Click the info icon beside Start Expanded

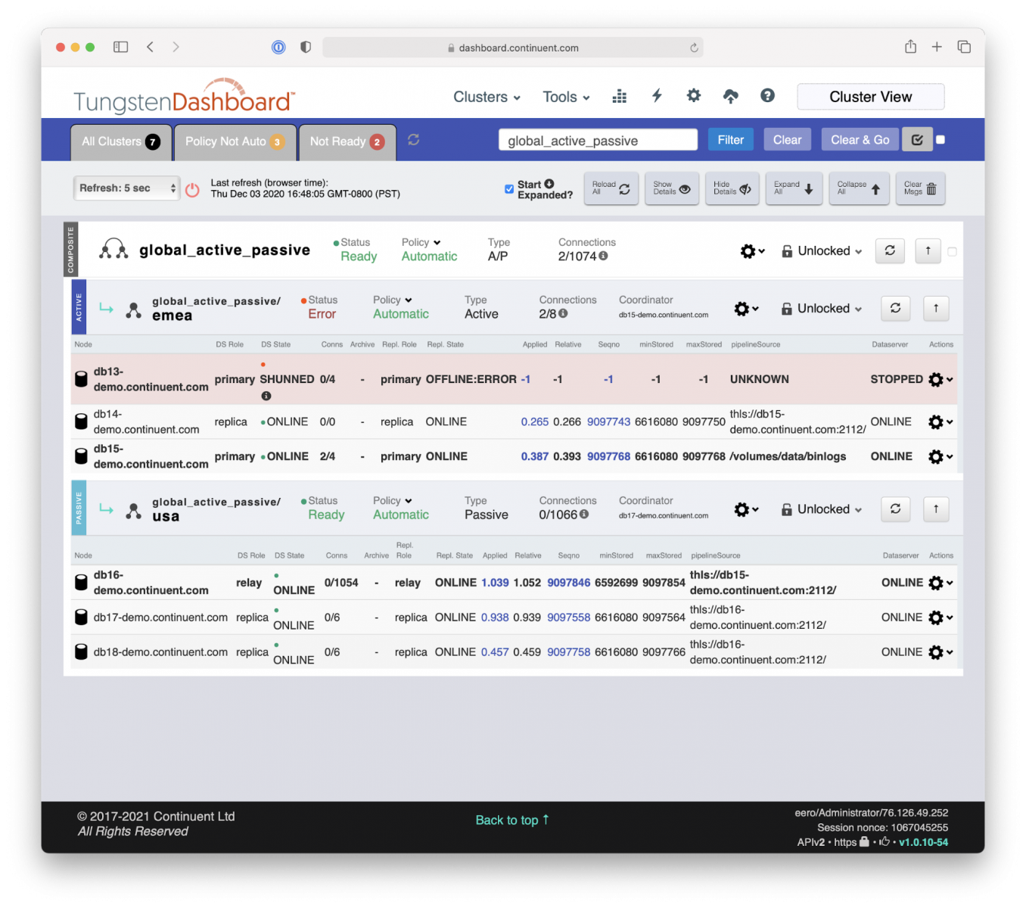click(x=549, y=184)
